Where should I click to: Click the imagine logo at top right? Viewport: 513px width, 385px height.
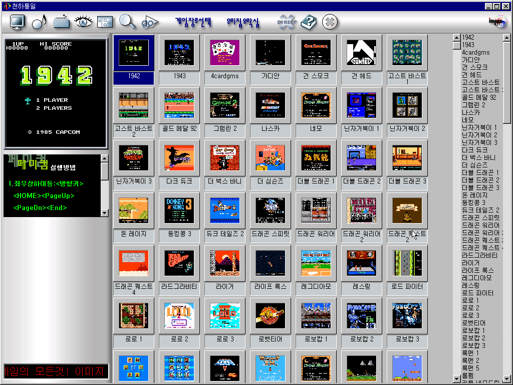pyautogui.click(x=497, y=22)
